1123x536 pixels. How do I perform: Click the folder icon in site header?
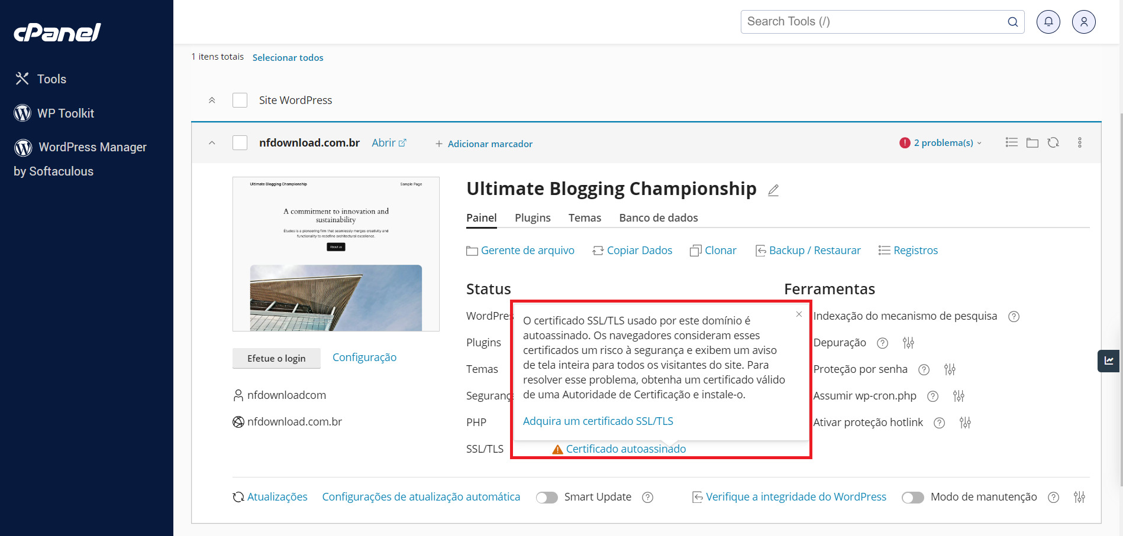click(1032, 142)
